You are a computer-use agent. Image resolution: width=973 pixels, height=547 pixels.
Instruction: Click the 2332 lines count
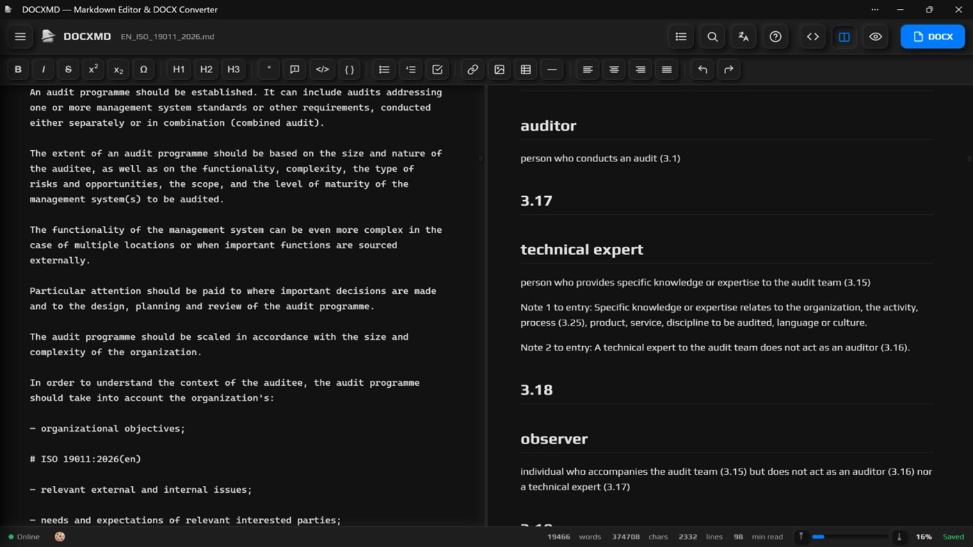[700, 537]
